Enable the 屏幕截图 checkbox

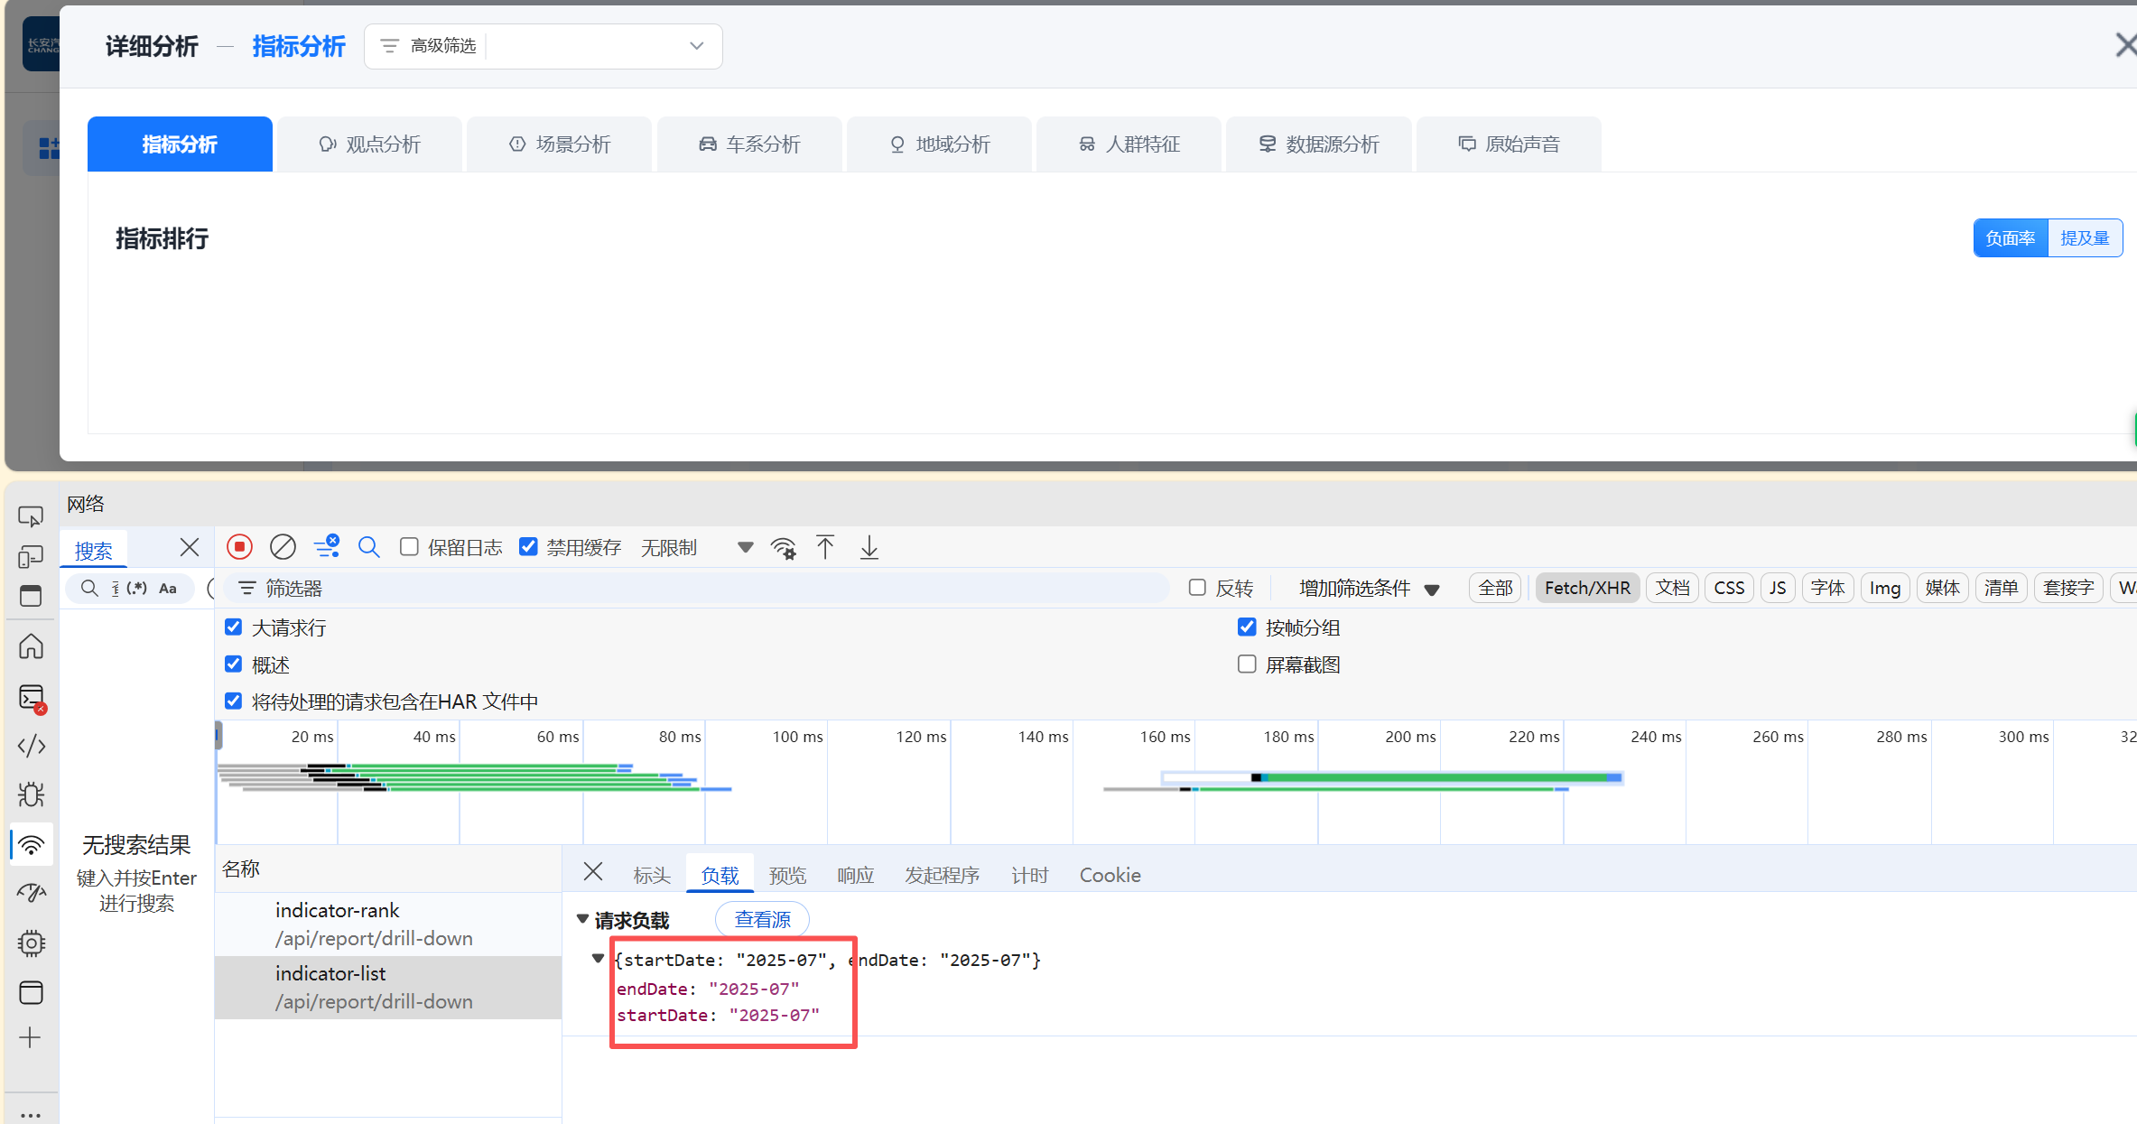[x=1247, y=664]
